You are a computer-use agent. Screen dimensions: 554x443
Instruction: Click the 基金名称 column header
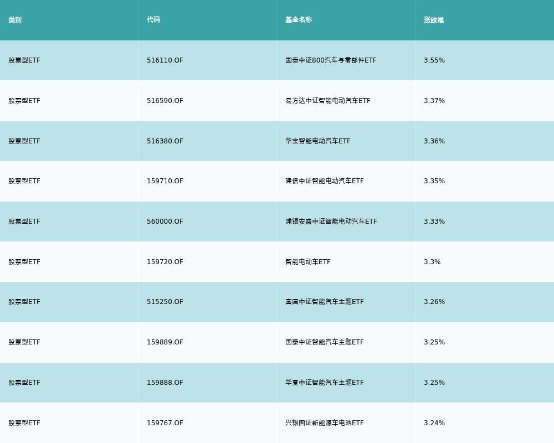(299, 20)
